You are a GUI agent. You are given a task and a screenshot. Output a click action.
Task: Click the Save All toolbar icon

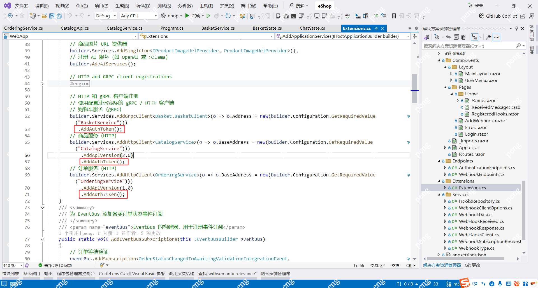tap(59, 16)
